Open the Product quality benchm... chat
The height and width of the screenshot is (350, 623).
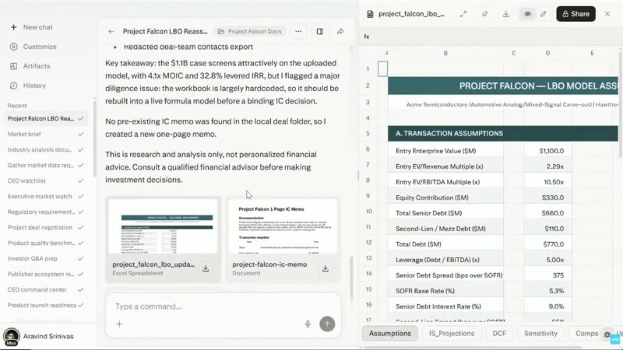(x=45, y=243)
